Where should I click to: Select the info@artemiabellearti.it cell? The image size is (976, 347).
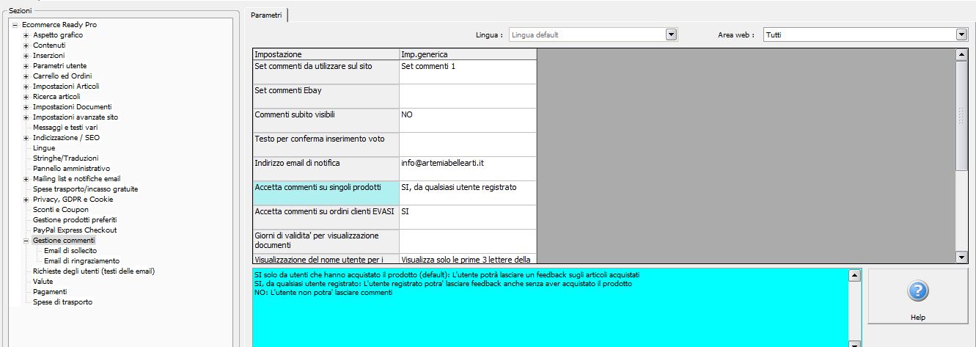coord(468,169)
